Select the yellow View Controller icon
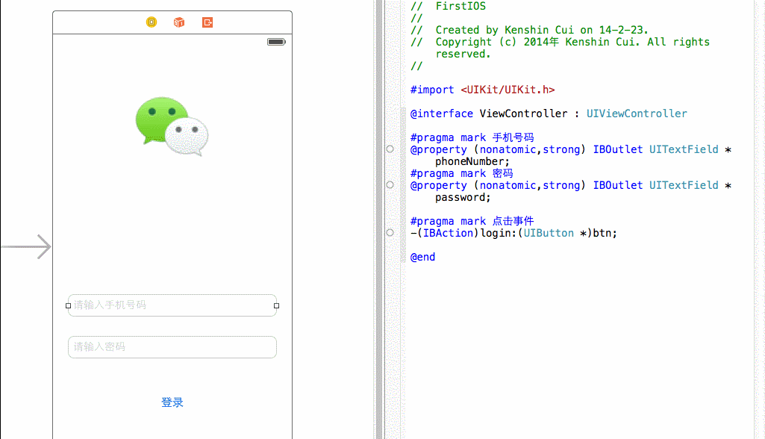765x439 pixels. 151,22
